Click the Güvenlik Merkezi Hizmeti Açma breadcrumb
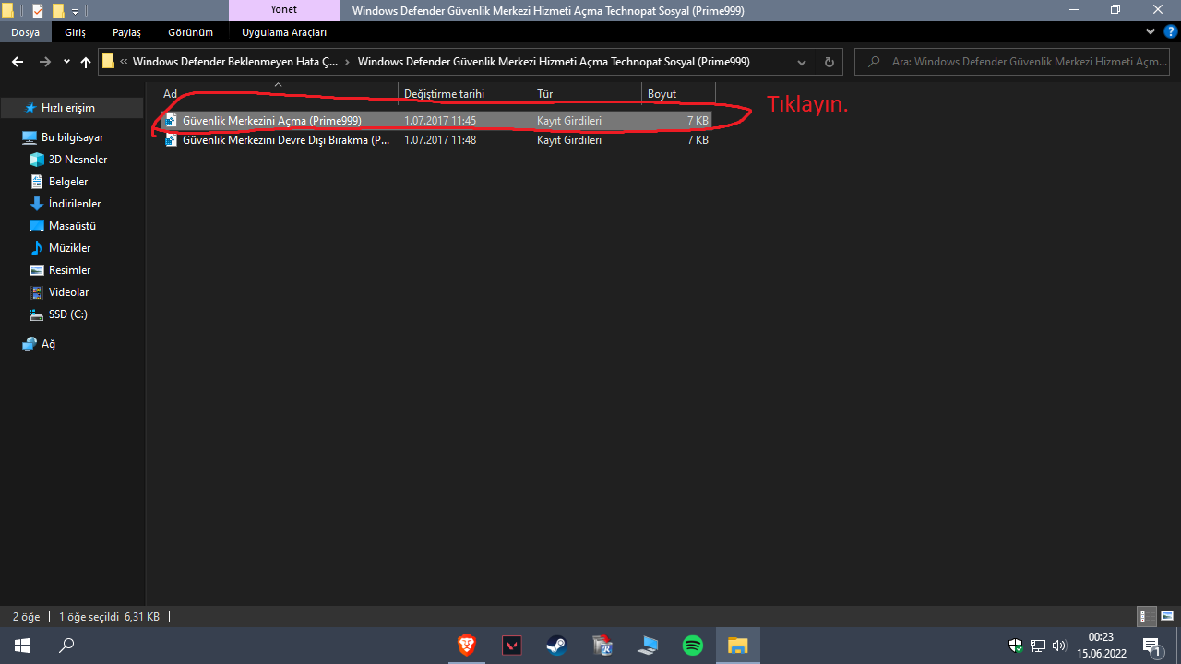The width and height of the screenshot is (1181, 664). 554,62
